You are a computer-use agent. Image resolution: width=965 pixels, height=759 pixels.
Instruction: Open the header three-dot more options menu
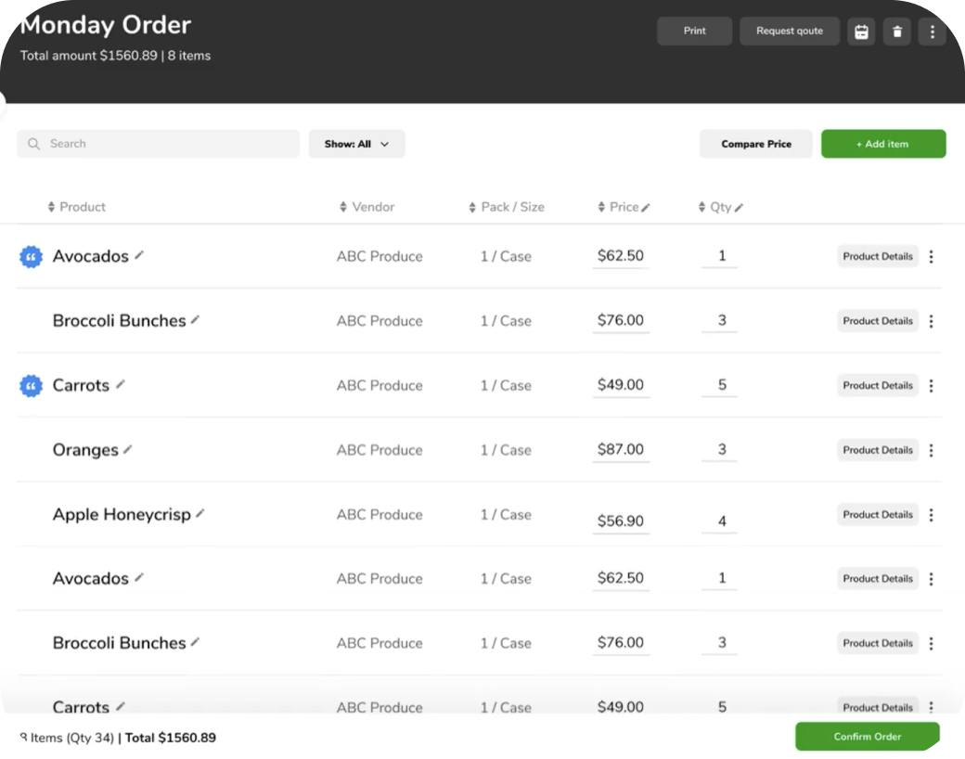pos(932,32)
